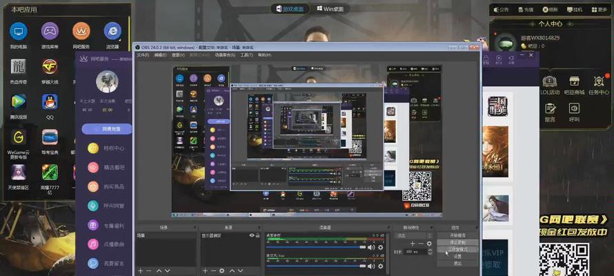This screenshot has height=276, width=614.
Task: Open 查看(V) menu in OBS
Action: click(178, 55)
